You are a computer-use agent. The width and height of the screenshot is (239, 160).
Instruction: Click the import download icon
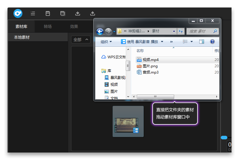78,13
